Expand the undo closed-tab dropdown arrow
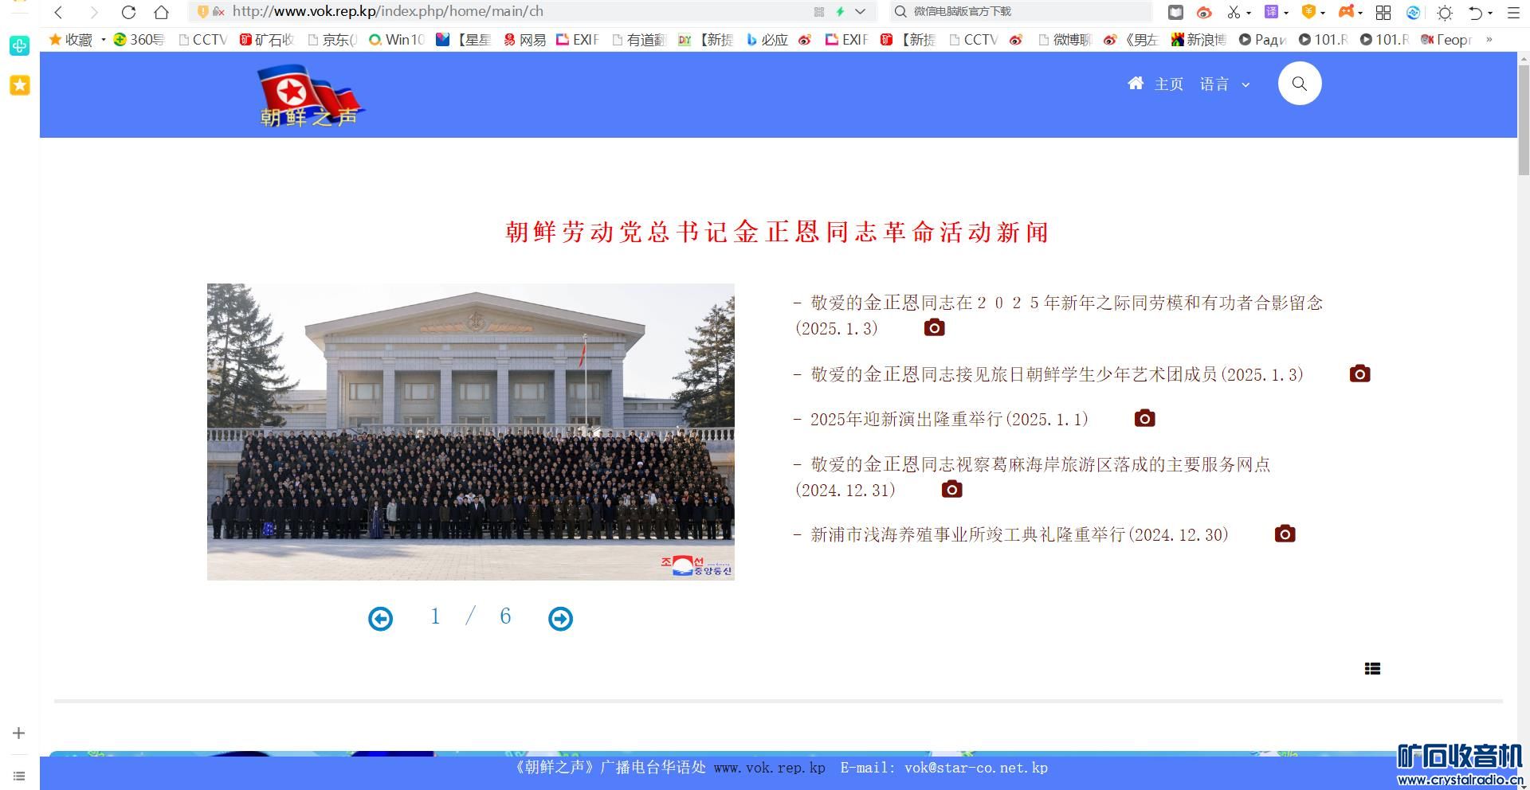 [x=1490, y=13]
